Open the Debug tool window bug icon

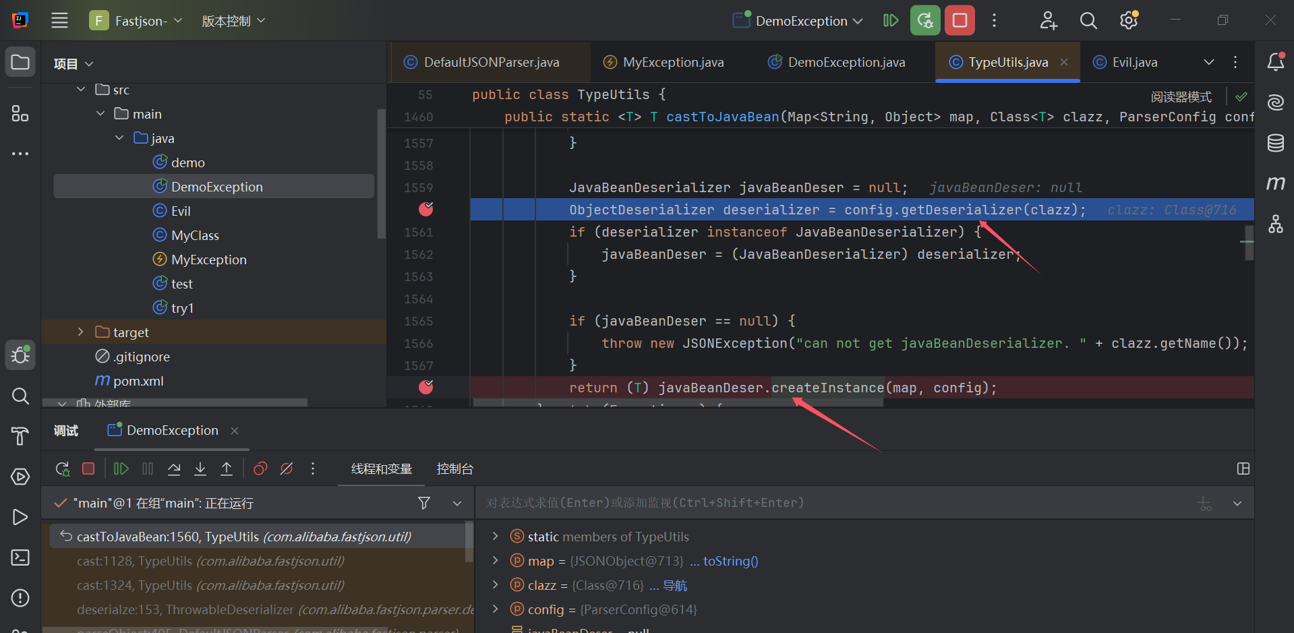tap(20, 355)
